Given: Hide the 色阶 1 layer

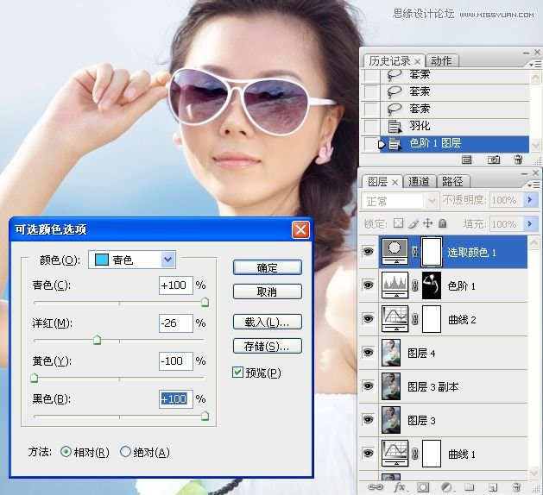Looking at the screenshot, I should [370, 285].
